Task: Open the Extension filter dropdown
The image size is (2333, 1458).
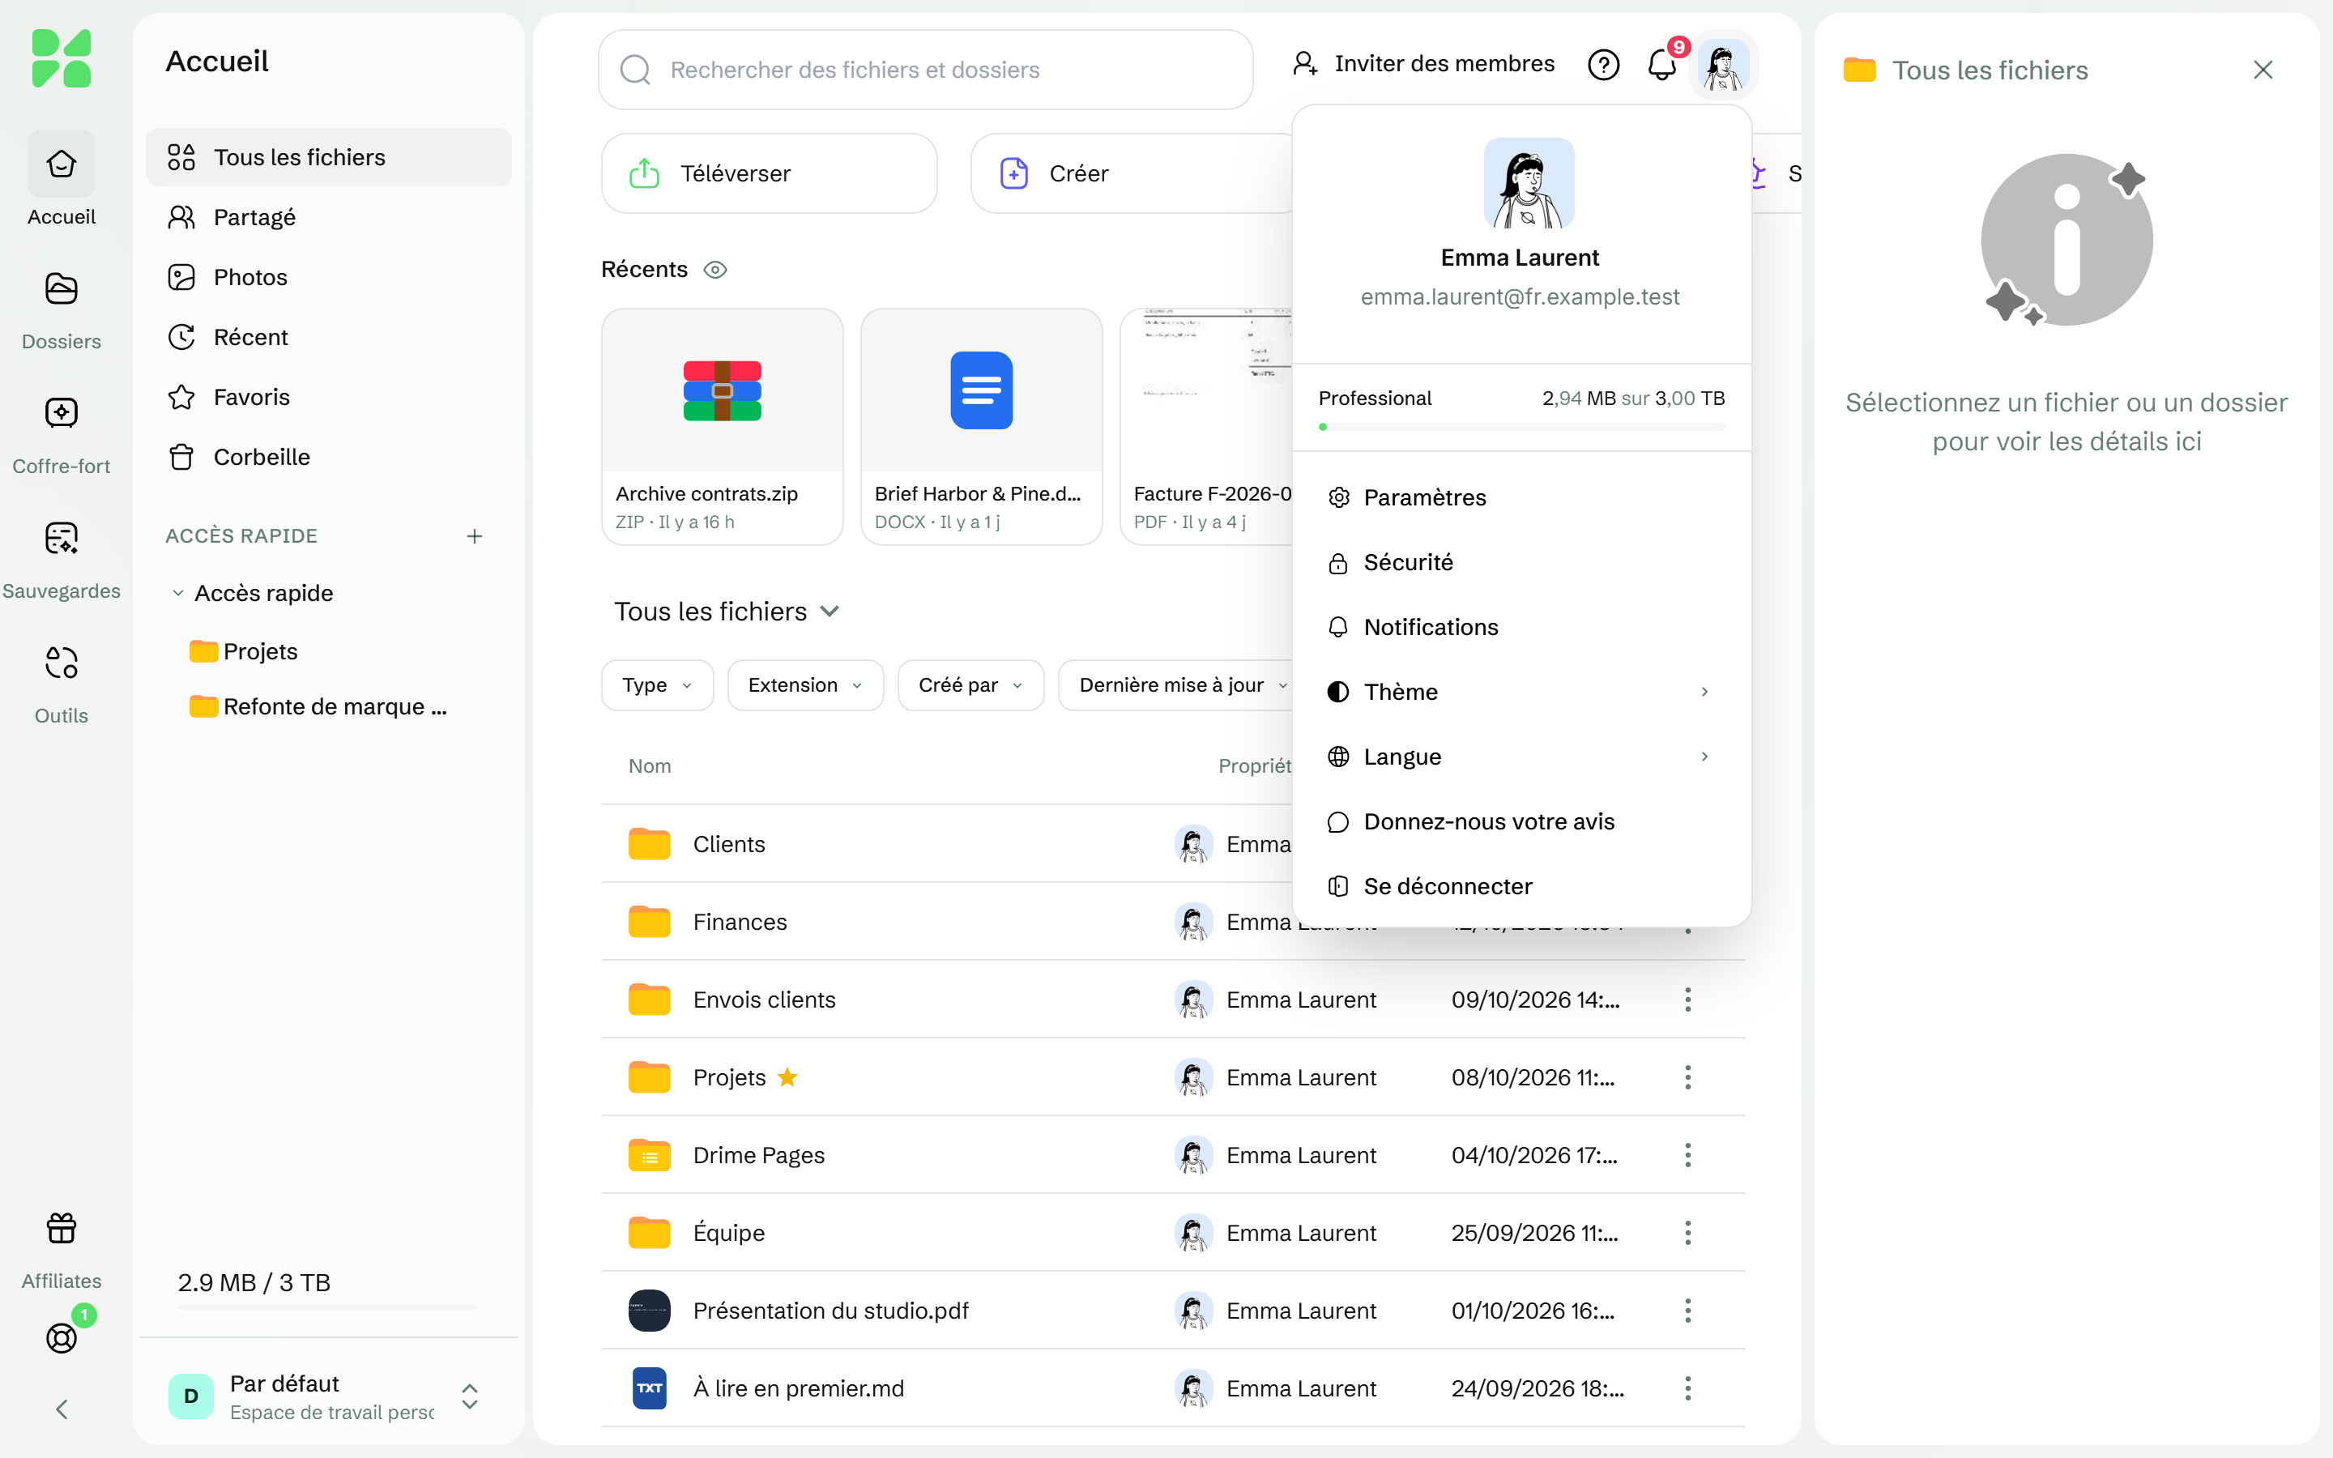Action: pos(805,684)
